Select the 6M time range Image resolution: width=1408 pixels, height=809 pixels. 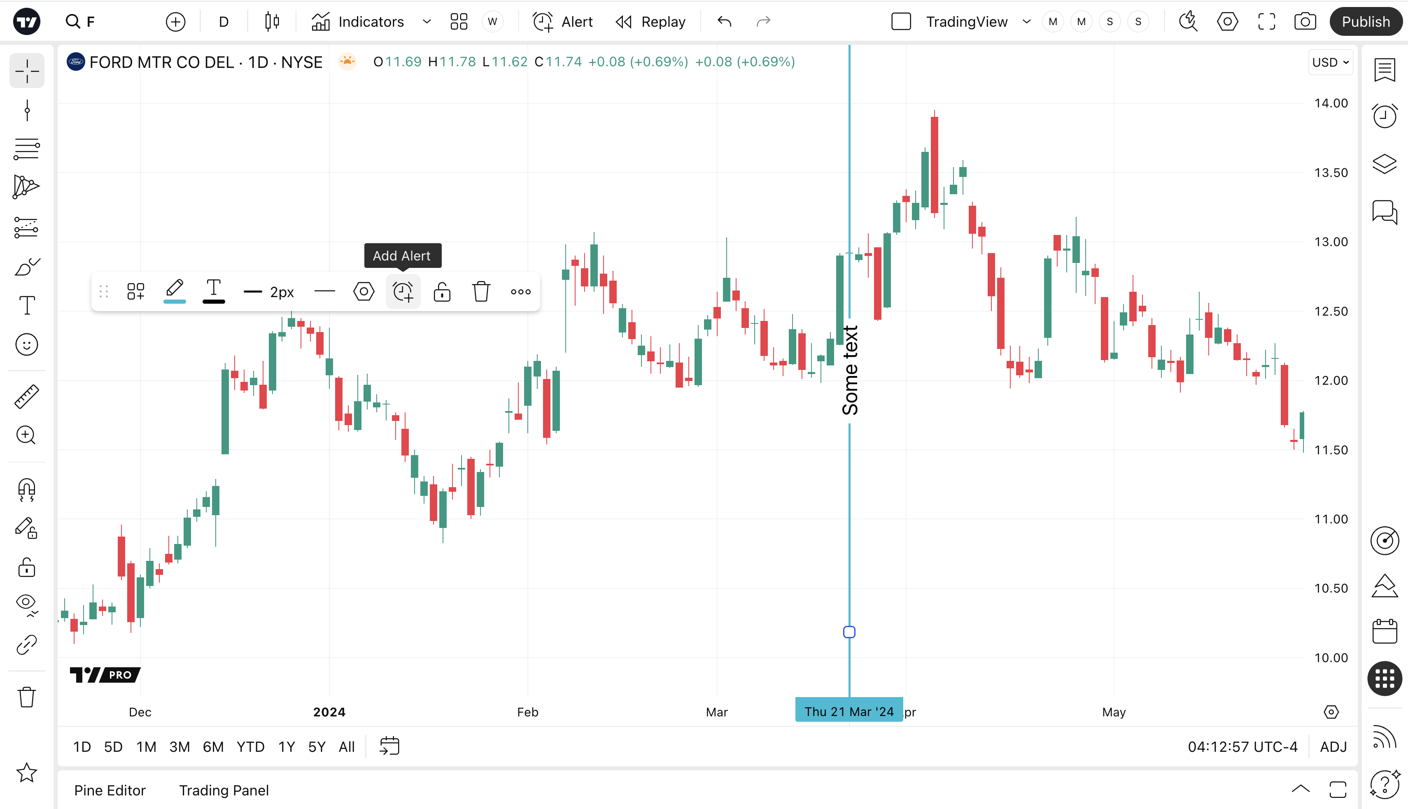pos(213,747)
